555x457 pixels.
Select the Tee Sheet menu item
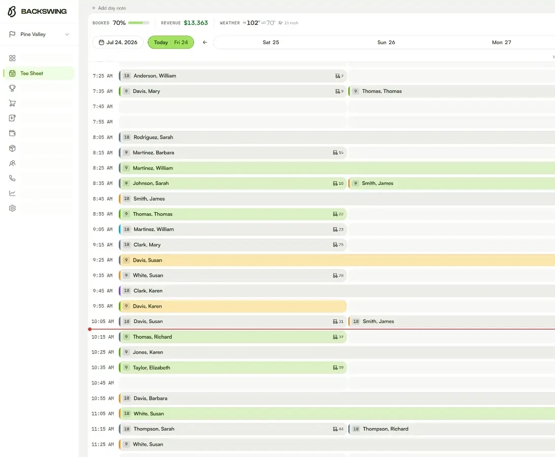(39, 73)
